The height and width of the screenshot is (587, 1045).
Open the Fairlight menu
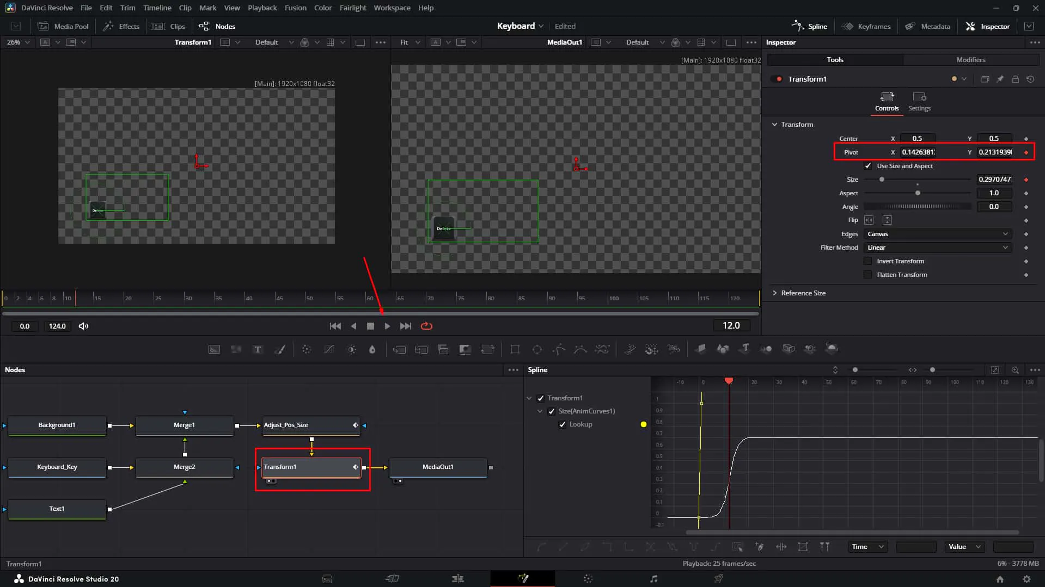point(353,8)
